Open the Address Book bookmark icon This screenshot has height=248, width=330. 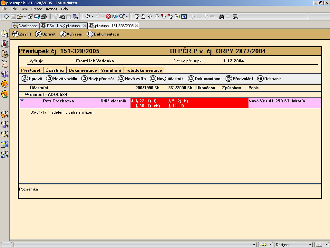point(5,54)
